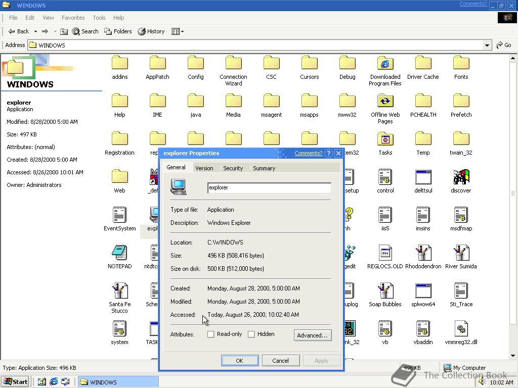Check the Hidden attribute checkbox
This screenshot has width=518, height=388.
coord(251,334)
